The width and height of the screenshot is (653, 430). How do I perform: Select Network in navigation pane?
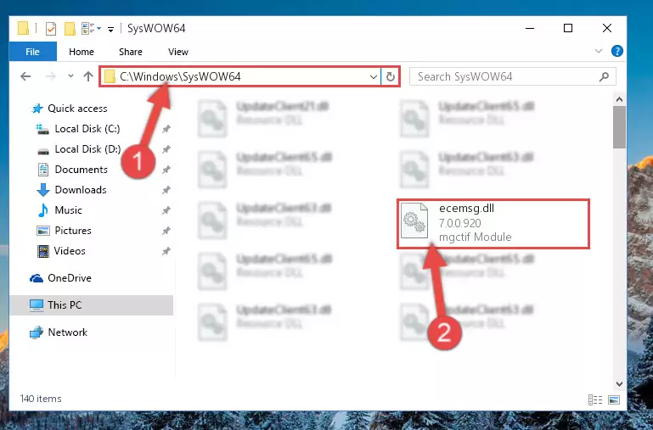tap(59, 332)
